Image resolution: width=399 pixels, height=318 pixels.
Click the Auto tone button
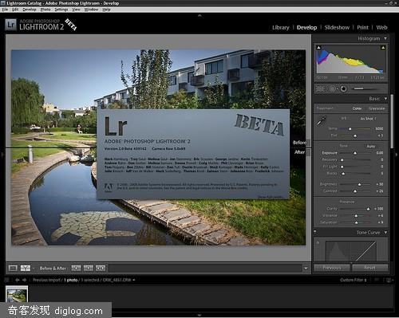pos(371,146)
